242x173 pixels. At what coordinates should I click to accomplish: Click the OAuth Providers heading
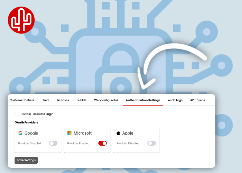click(x=26, y=122)
